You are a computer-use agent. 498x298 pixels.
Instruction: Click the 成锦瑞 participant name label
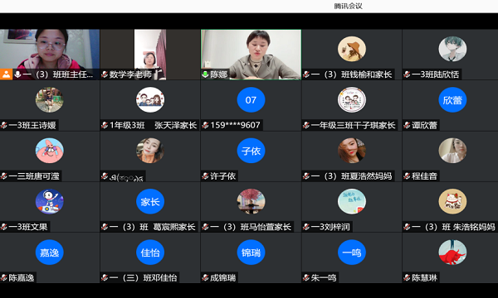[x=222, y=278]
